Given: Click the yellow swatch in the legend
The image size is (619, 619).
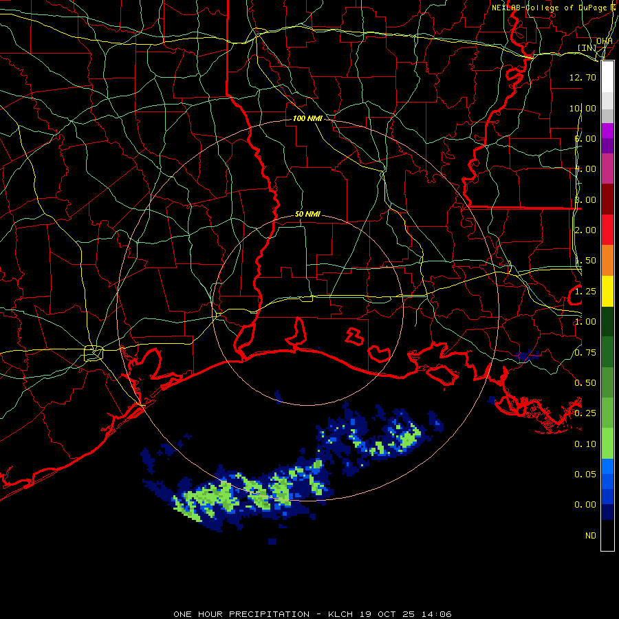Looking at the screenshot, I should [x=607, y=291].
